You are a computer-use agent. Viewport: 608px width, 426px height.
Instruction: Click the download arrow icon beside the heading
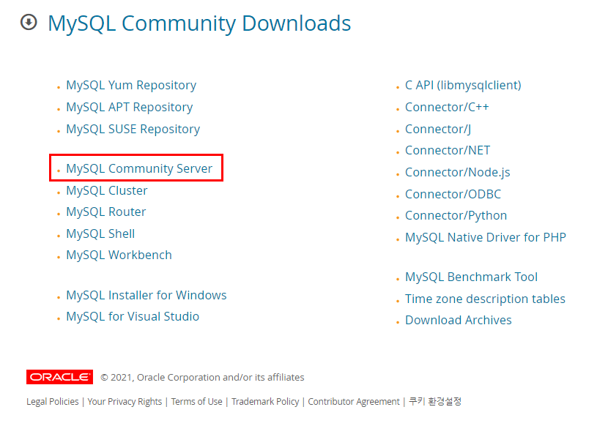(x=29, y=22)
